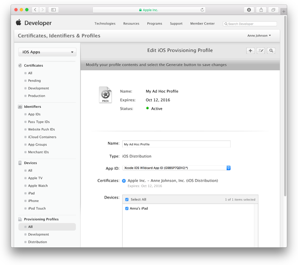Click the Provisioning Profiles document icon
Image resolution: width=298 pixels, height=265 pixels.
[x=20, y=219]
